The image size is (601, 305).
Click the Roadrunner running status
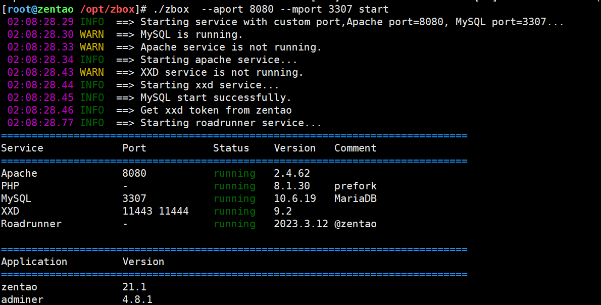click(x=234, y=224)
